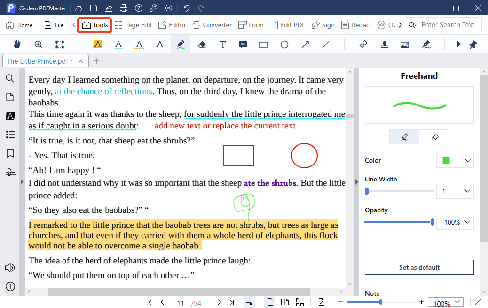This screenshot has width=488, height=308.
Task: Click the Line Width slider handle
Action: tap(367, 191)
